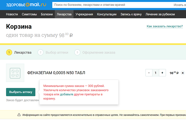Decrease quantity with the minus button
186x121 pixels.
point(149,73)
